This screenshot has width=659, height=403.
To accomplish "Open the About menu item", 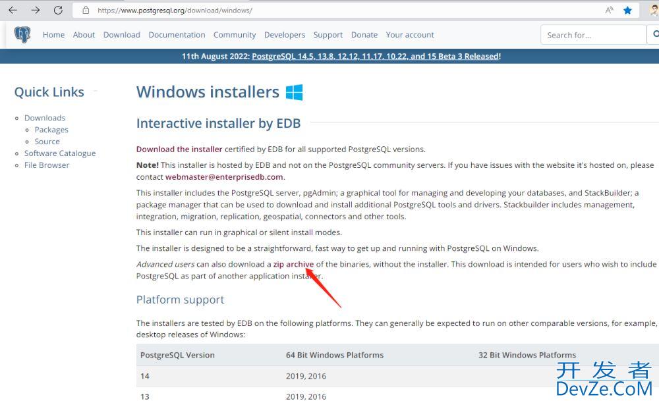I will tap(84, 35).
